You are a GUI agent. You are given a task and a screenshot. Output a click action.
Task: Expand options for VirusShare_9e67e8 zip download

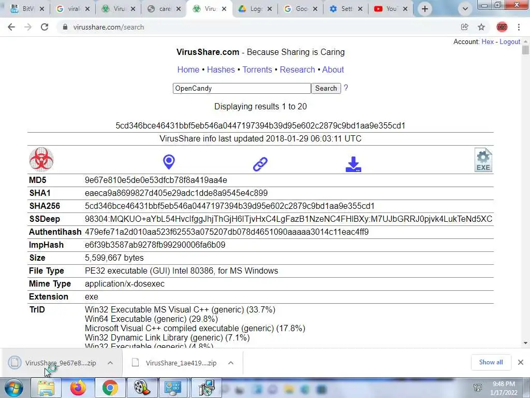pyautogui.click(x=110, y=363)
